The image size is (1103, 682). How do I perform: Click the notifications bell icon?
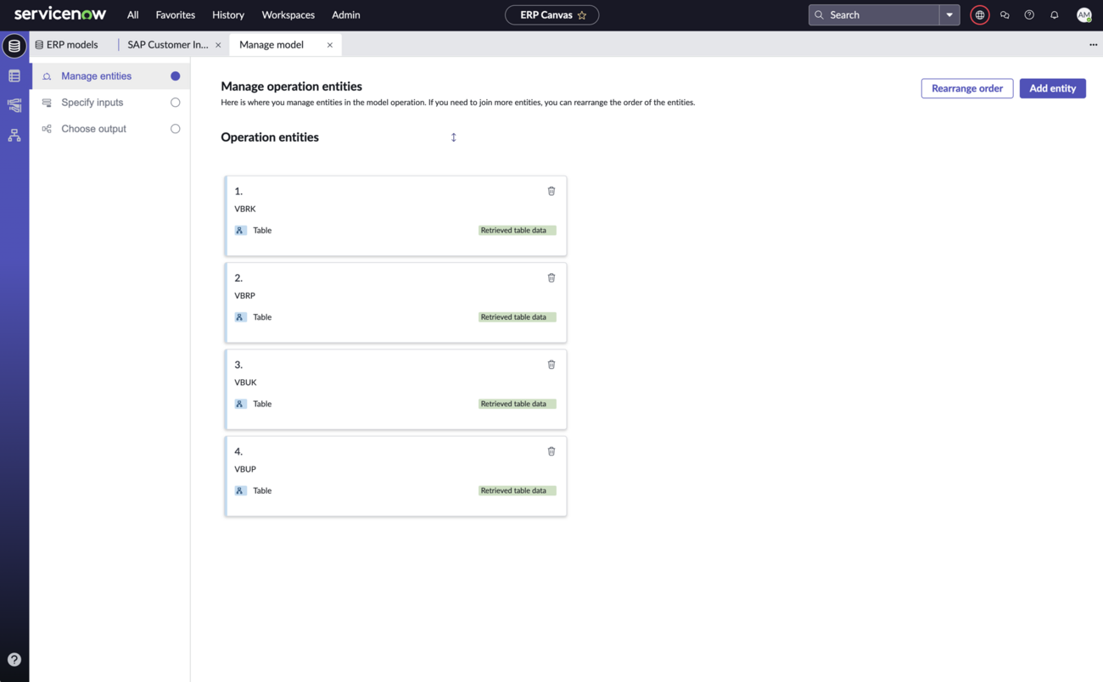(x=1055, y=15)
